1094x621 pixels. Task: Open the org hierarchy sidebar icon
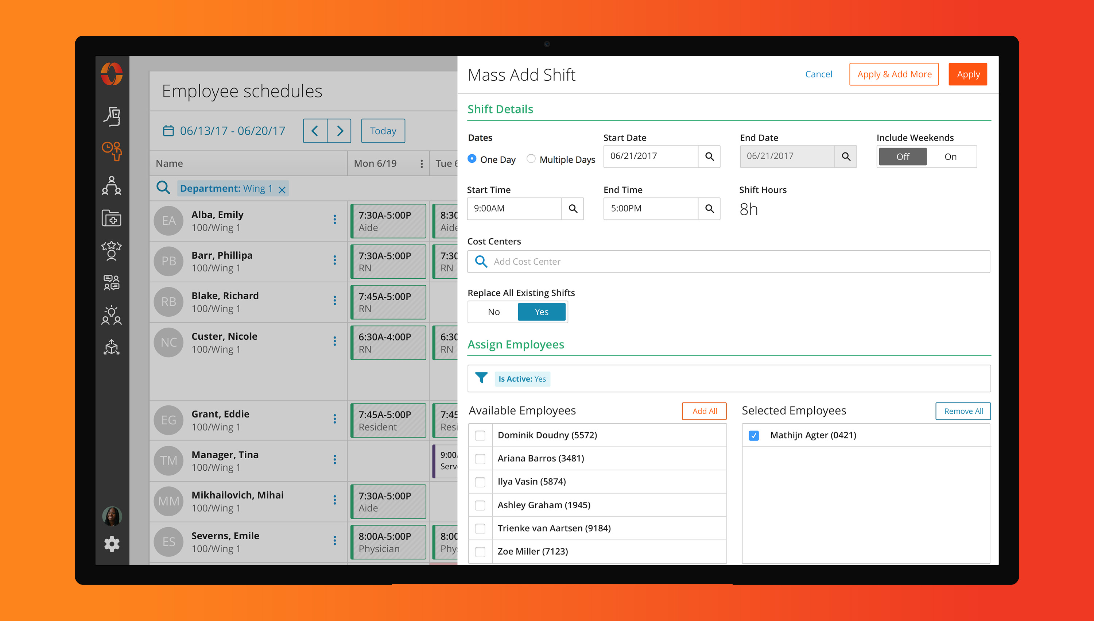click(x=112, y=185)
